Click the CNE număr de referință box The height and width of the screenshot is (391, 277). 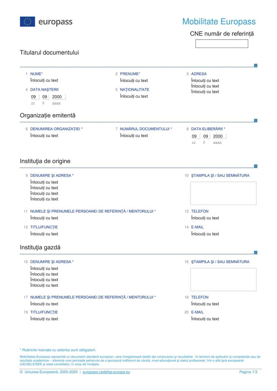[221, 44]
